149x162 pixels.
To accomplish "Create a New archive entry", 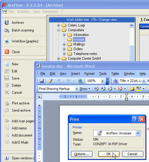I will [x=15, y=64].
